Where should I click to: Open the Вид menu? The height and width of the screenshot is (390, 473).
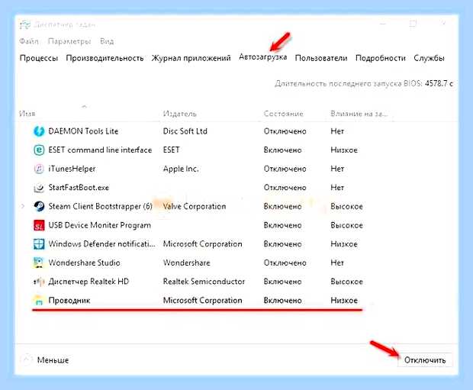click(x=107, y=41)
